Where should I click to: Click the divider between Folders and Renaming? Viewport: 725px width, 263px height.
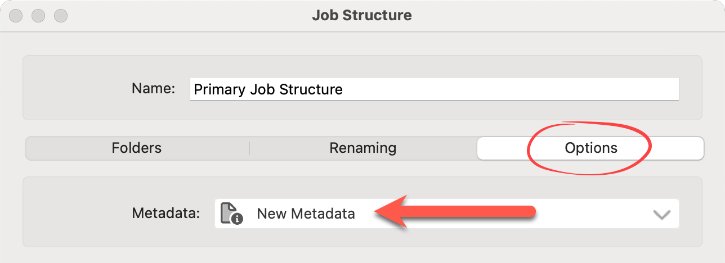click(x=249, y=148)
